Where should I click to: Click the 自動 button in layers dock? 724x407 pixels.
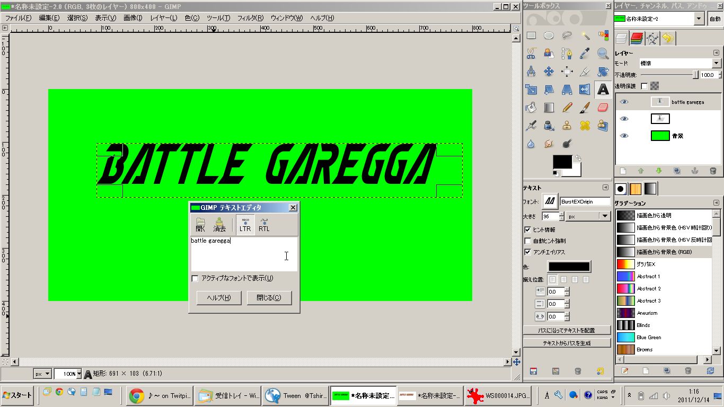[714, 19]
